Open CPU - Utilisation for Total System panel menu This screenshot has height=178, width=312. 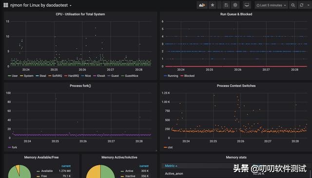pos(80,14)
